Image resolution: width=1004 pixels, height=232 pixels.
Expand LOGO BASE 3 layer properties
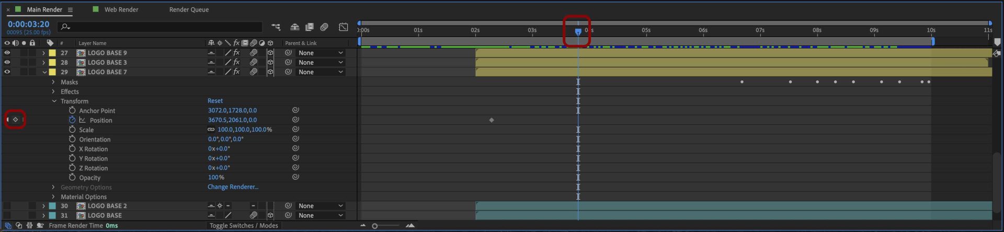pos(44,62)
